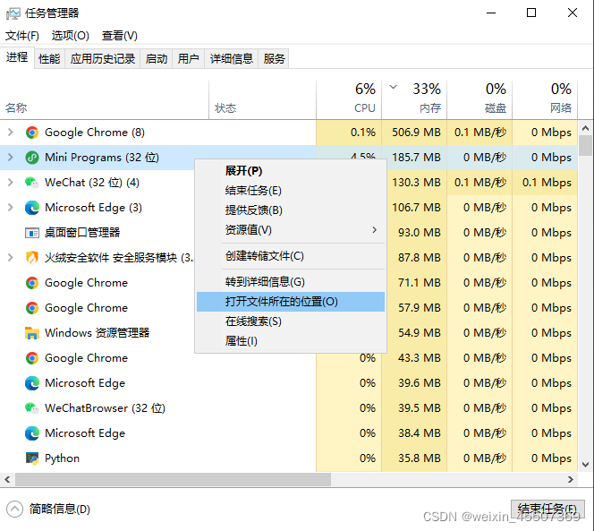
Task: Switch to the 用户 tab
Action: 188,59
